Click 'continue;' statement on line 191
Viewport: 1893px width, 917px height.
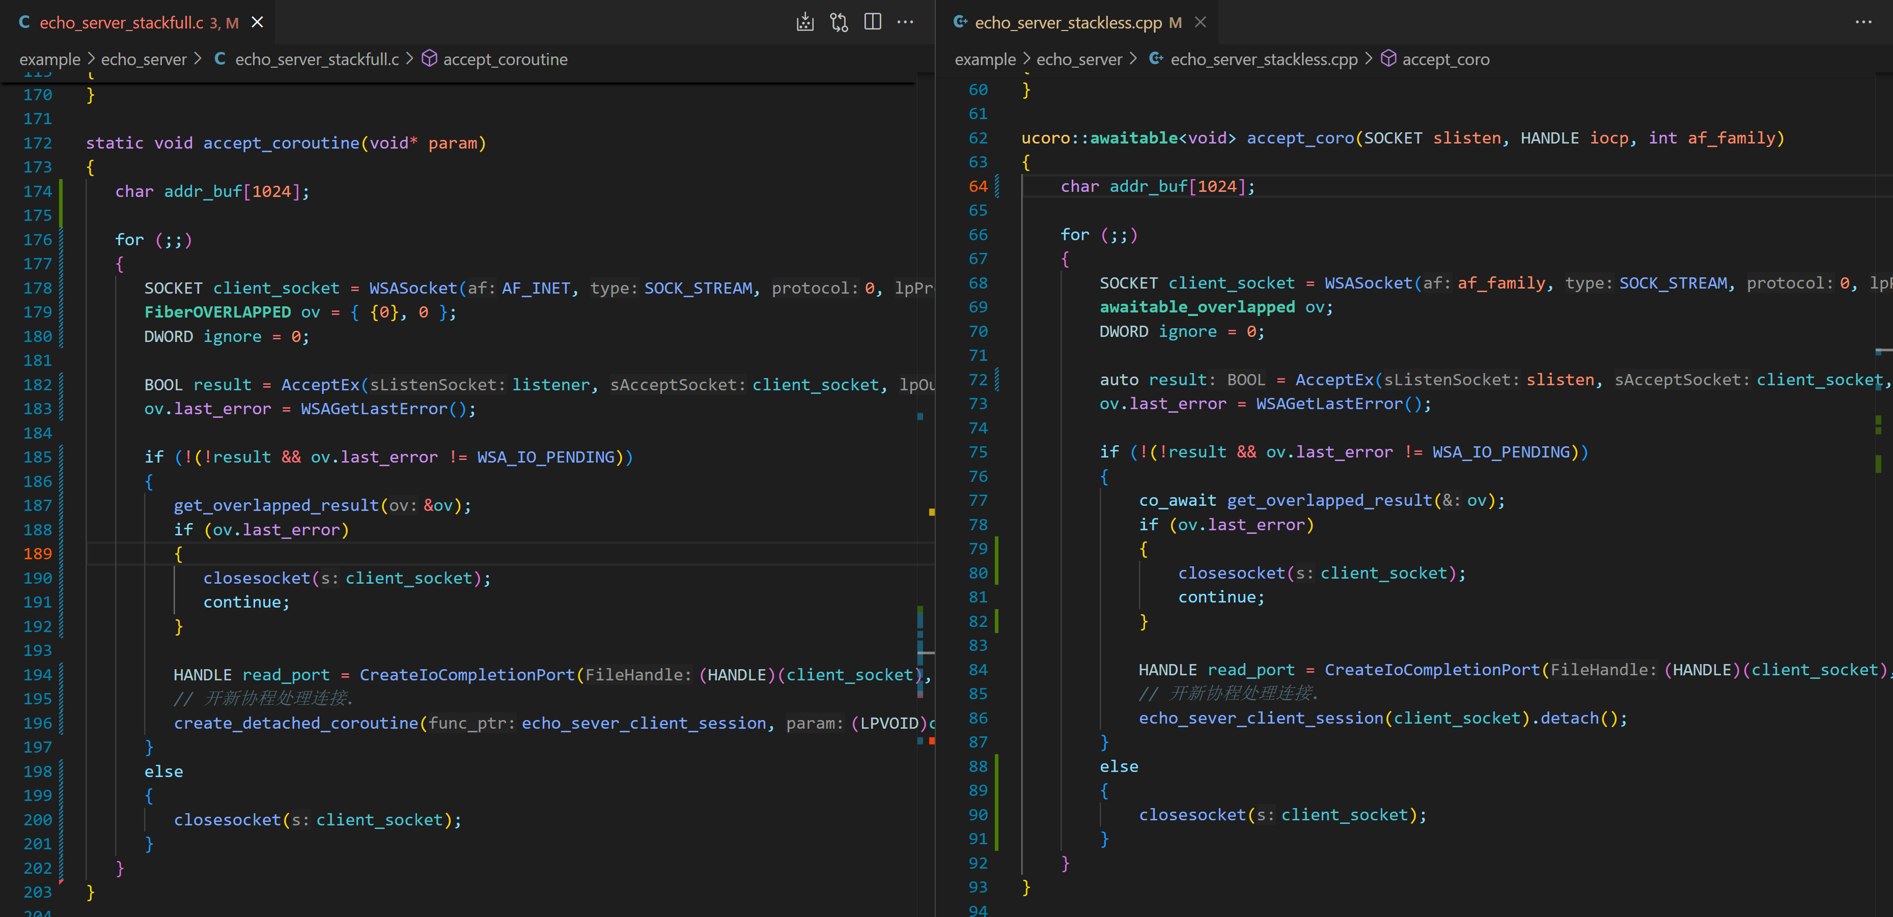coord(247,602)
